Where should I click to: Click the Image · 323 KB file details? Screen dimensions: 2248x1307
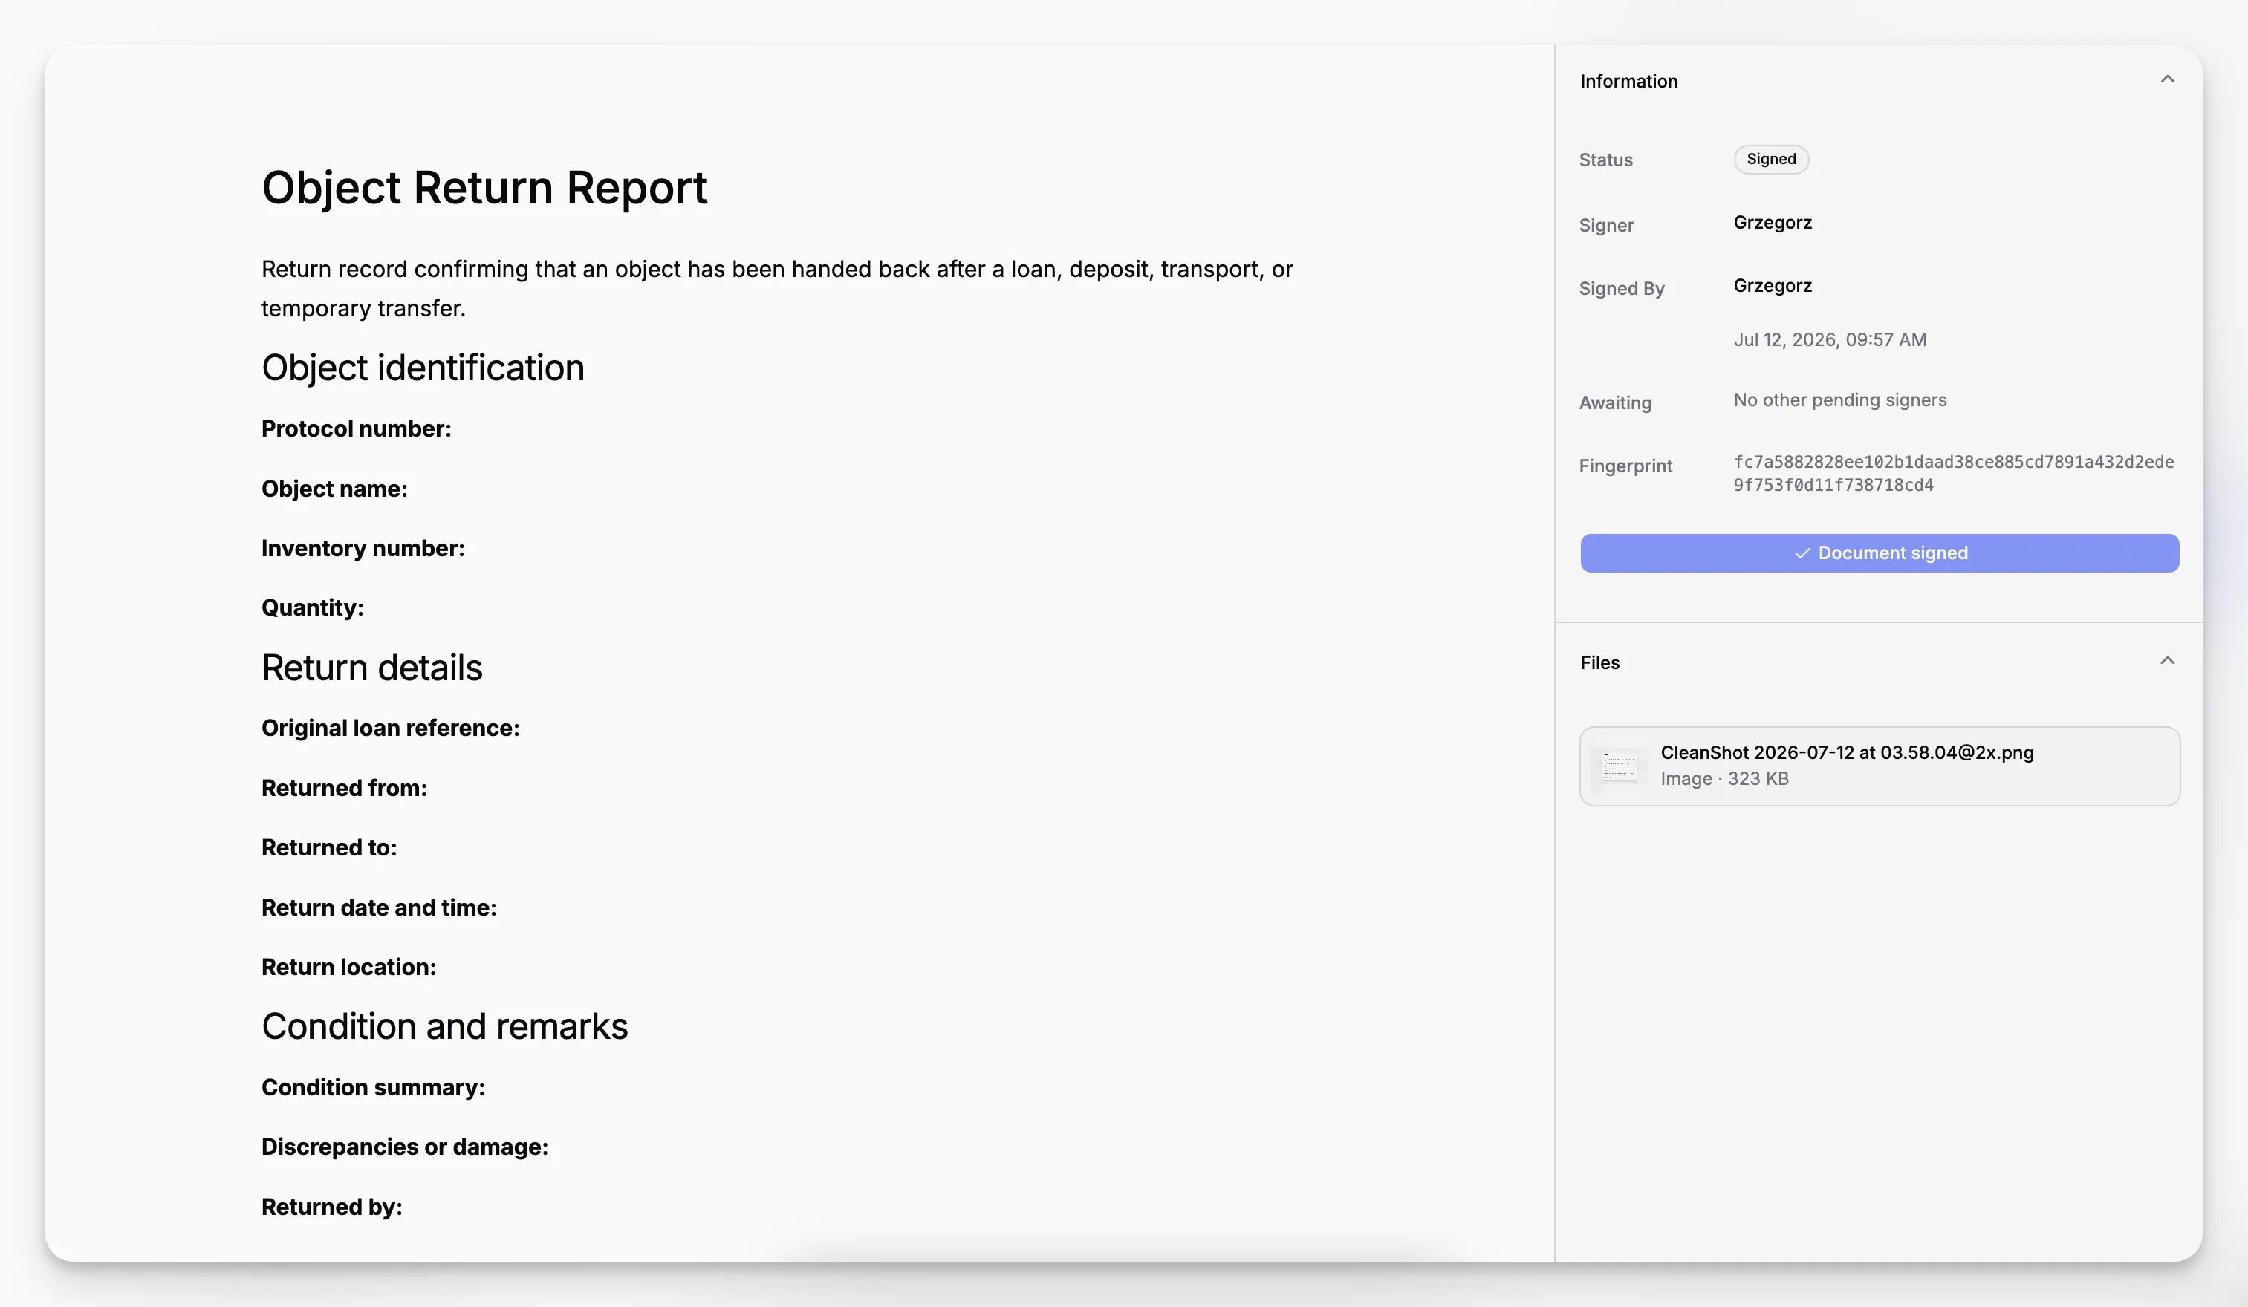click(1724, 778)
